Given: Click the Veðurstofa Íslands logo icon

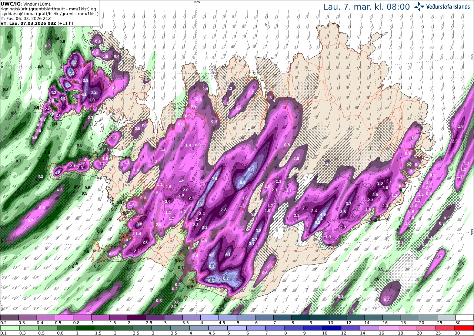Looking at the screenshot, I should tap(419, 7).
